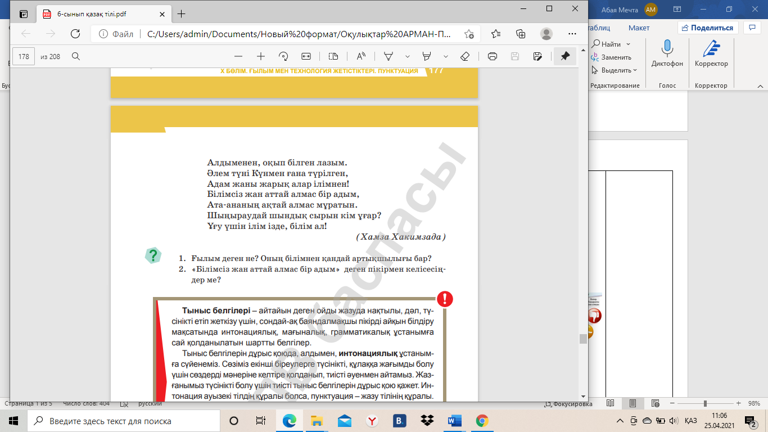Go back in Edge
The width and height of the screenshot is (768, 432).
[x=26, y=34]
